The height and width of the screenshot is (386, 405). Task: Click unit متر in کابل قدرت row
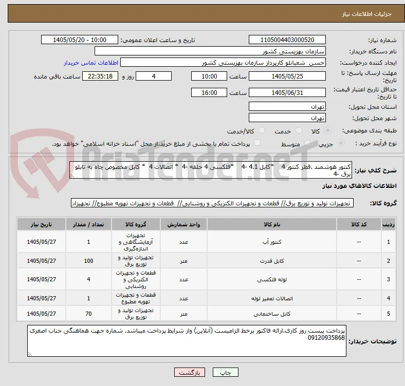coord(183,261)
